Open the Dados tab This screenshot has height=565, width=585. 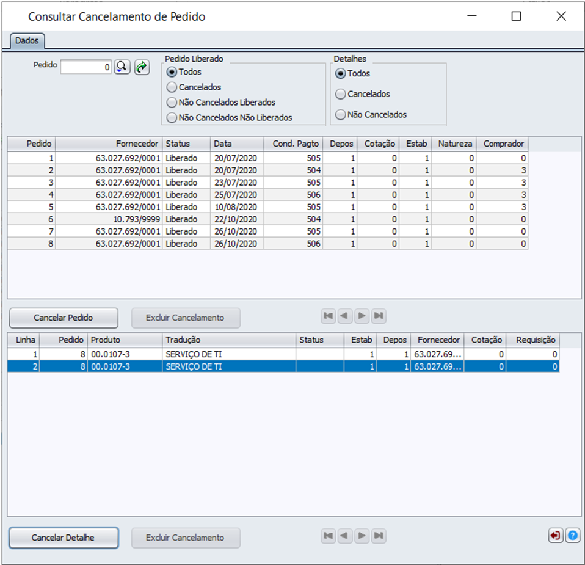click(27, 41)
